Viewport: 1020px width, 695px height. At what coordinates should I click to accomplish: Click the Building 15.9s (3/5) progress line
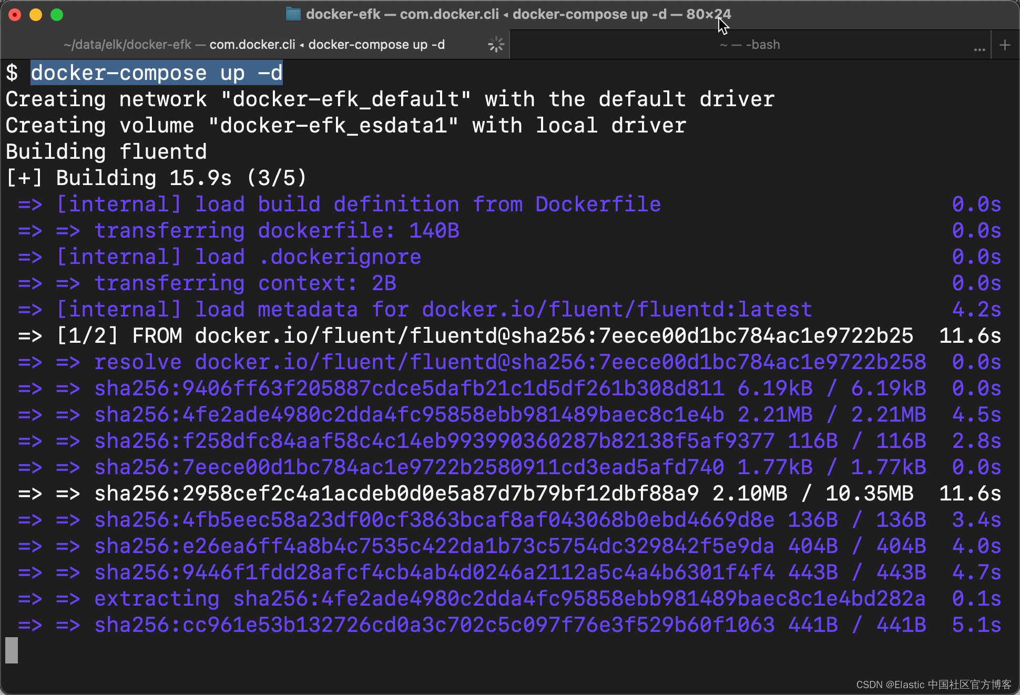click(x=156, y=178)
